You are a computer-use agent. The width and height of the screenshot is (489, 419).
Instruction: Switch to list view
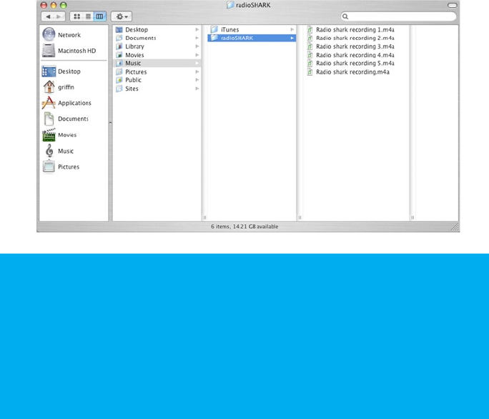point(88,16)
